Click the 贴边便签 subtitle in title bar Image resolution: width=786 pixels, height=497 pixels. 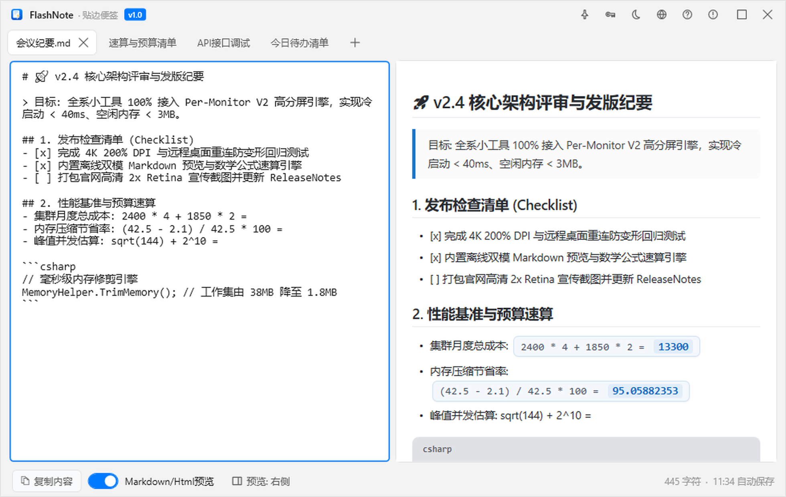pos(100,15)
